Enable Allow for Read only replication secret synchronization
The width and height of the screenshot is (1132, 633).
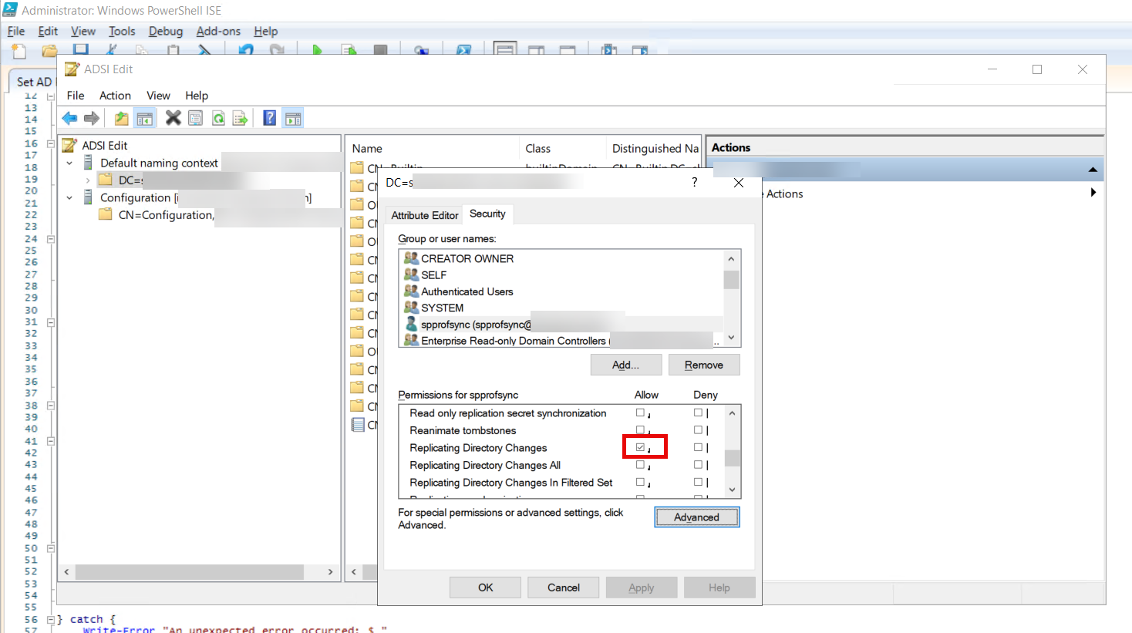click(x=641, y=412)
